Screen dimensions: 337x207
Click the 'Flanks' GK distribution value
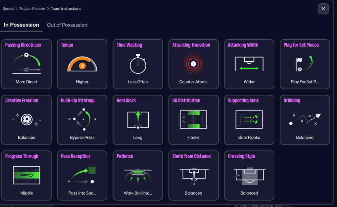coord(193,137)
